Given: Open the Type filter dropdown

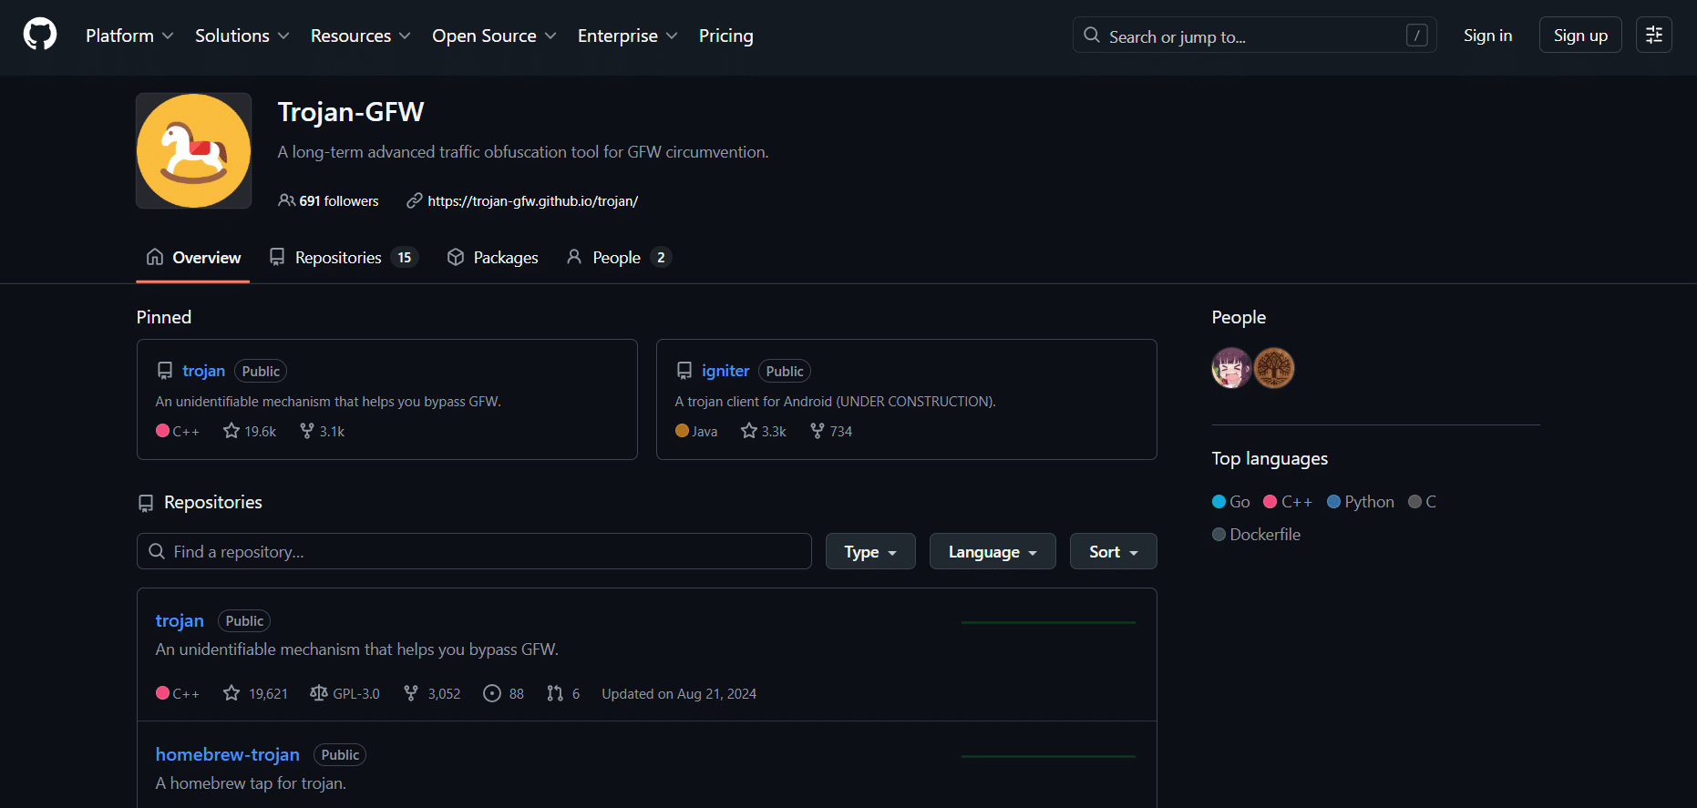Looking at the screenshot, I should [x=870, y=551].
